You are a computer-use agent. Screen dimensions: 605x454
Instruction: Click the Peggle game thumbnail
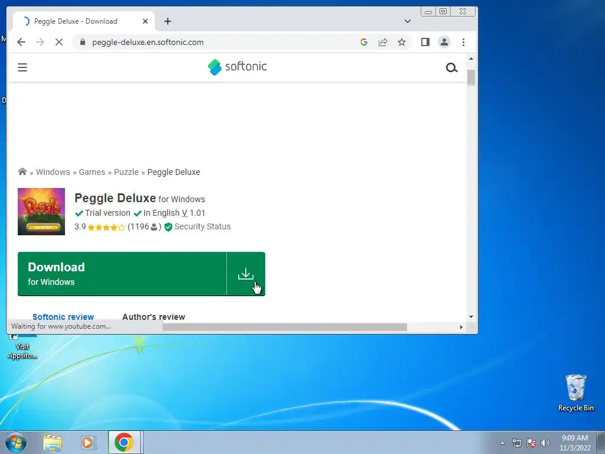coord(41,212)
